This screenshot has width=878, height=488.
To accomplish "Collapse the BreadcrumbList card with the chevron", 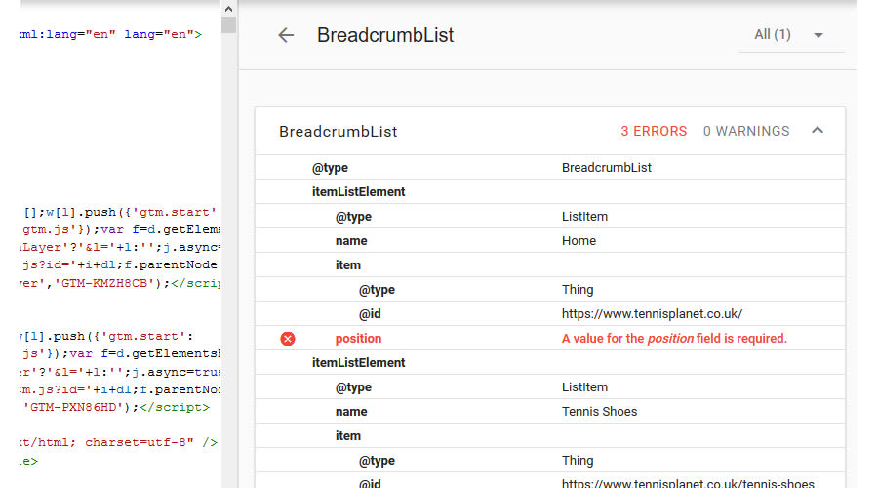I will click(x=818, y=130).
